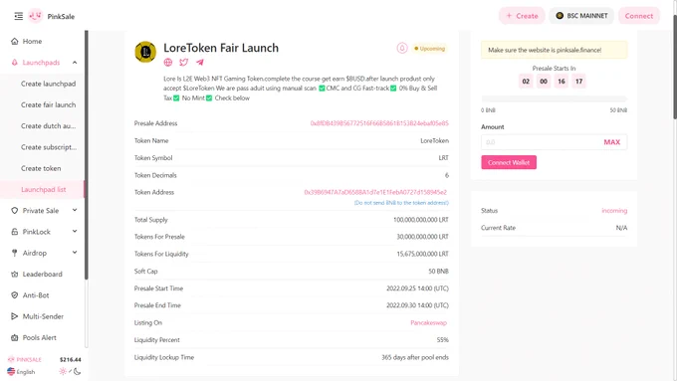Click the sidebar scrollbar
Viewport: 677px width, 381px height.
[x=87, y=155]
